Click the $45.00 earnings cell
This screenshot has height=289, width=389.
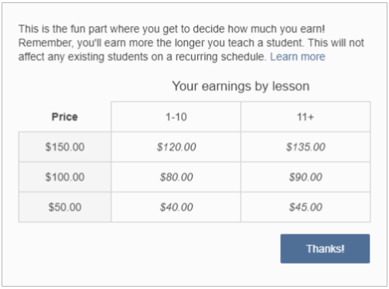(305, 207)
